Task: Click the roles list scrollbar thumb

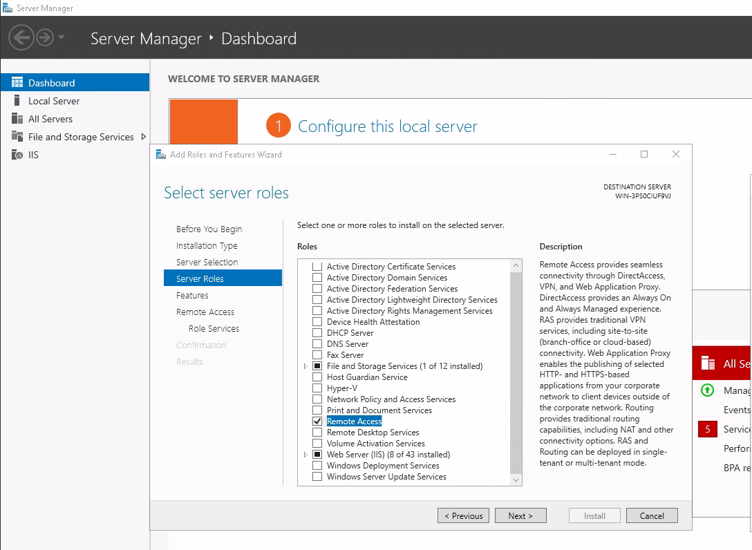Action: [x=516, y=372]
